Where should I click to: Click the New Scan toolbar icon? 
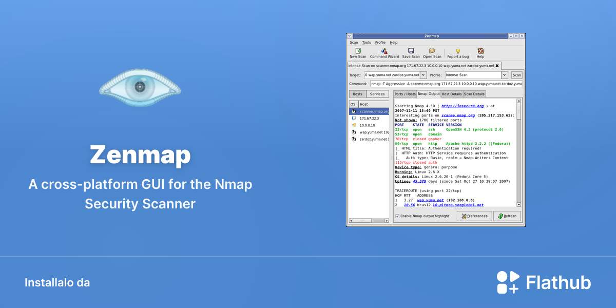(358, 51)
